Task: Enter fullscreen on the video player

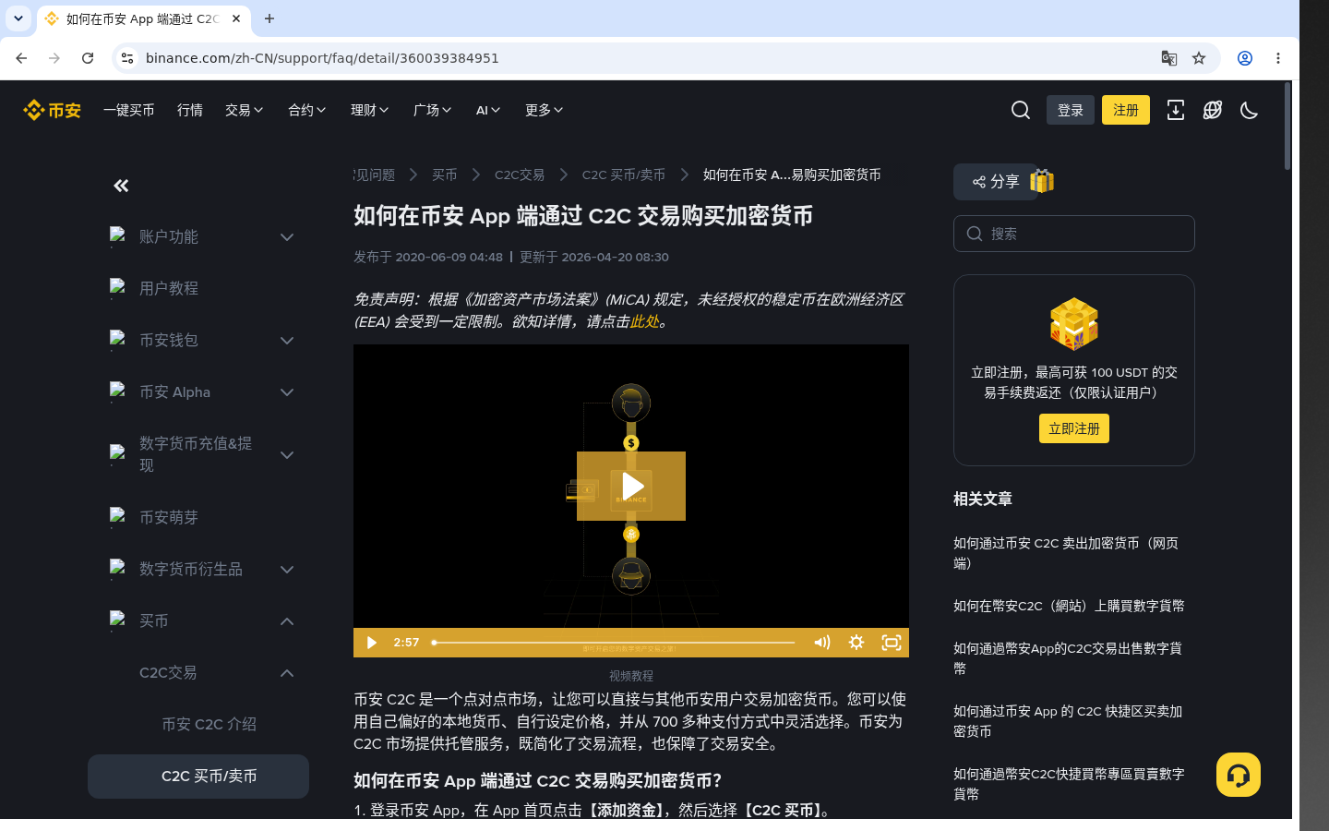Action: [x=892, y=643]
